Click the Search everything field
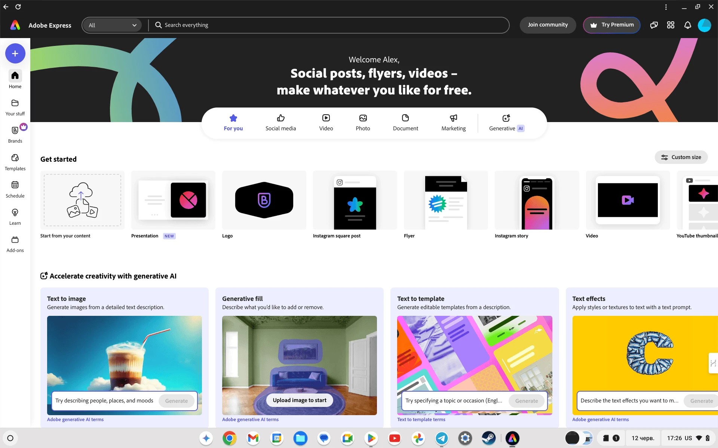Screen dimensions: 718x448 pos(329,25)
